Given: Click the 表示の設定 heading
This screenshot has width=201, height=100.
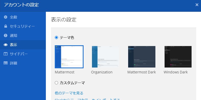Looking at the screenshot, I should click(64, 20).
